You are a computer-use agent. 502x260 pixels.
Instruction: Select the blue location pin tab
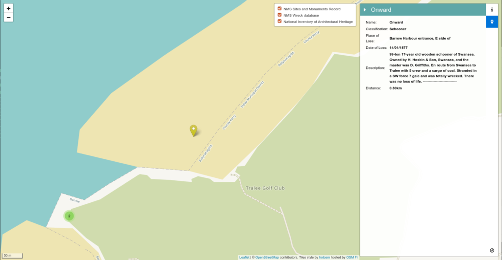pyautogui.click(x=492, y=22)
